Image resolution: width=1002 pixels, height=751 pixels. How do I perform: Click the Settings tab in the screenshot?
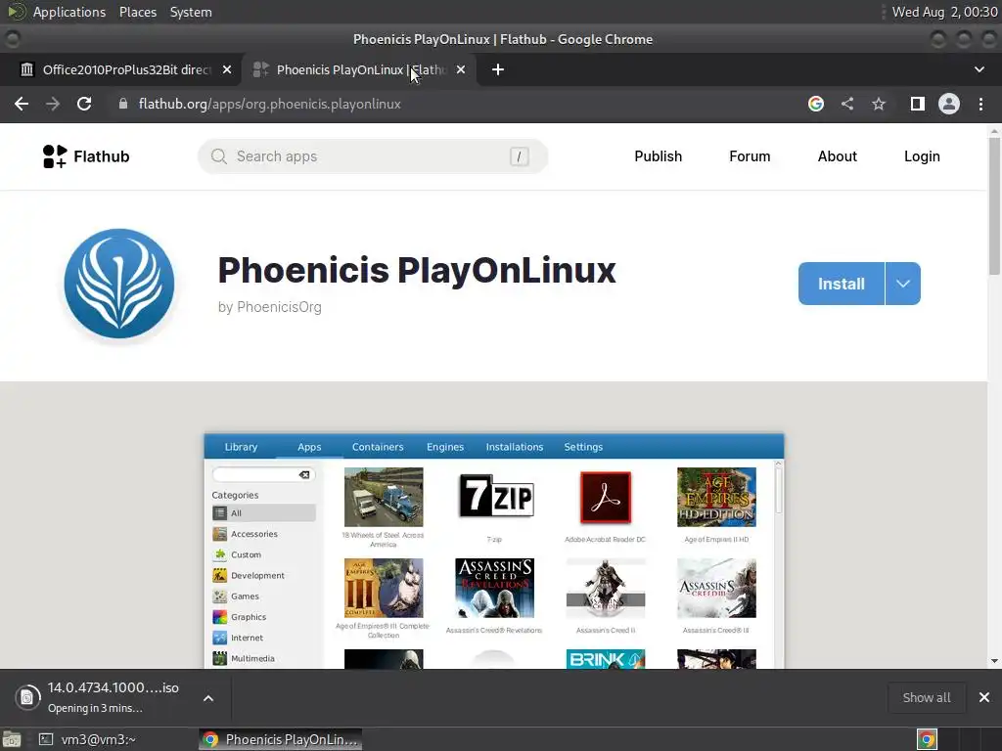tap(583, 447)
